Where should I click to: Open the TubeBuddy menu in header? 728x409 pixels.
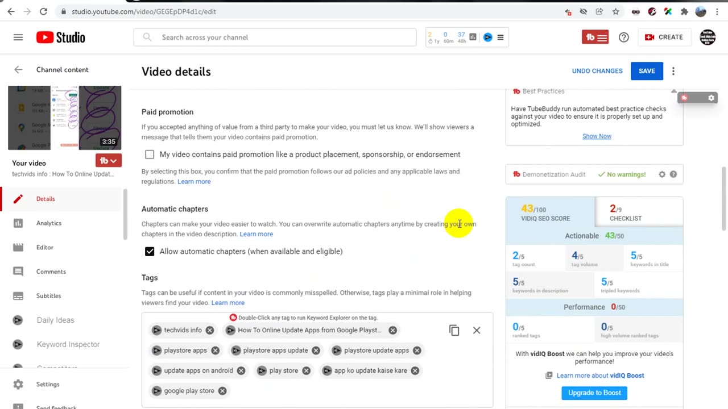(595, 37)
